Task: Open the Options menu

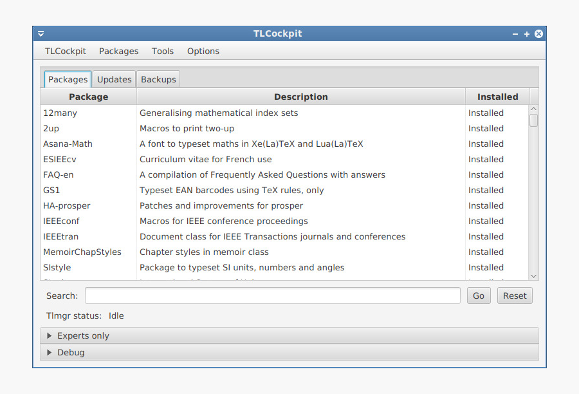Action: click(x=203, y=52)
